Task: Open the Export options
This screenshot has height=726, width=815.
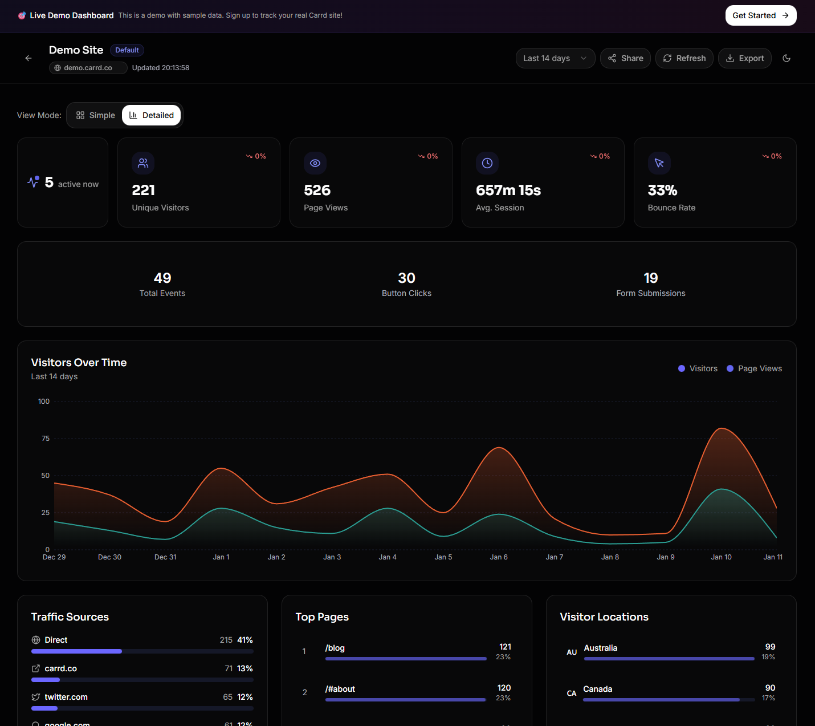Action: pos(745,58)
